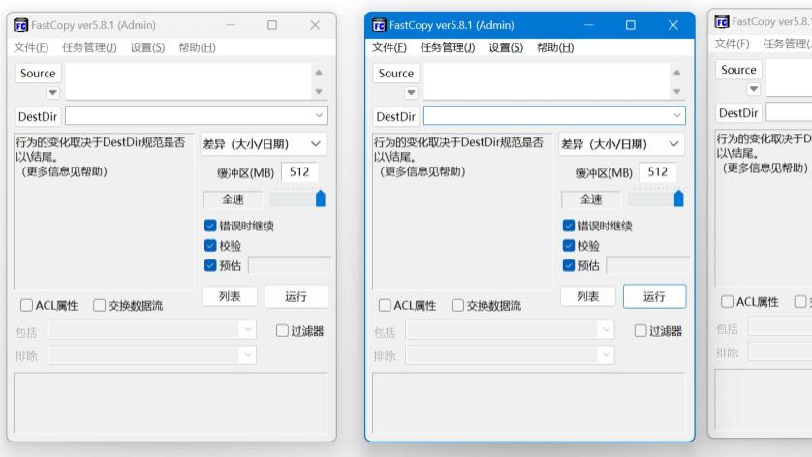Toggle 预估 checkbox in middle window
The width and height of the screenshot is (812, 457).
[x=569, y=265]
